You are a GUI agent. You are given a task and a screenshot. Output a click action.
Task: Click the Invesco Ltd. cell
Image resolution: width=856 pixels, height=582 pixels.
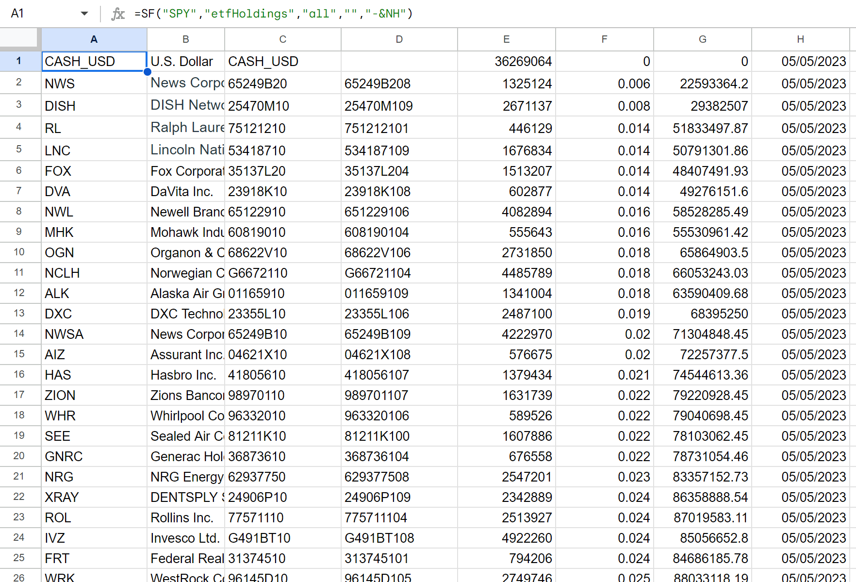[186, 538]
